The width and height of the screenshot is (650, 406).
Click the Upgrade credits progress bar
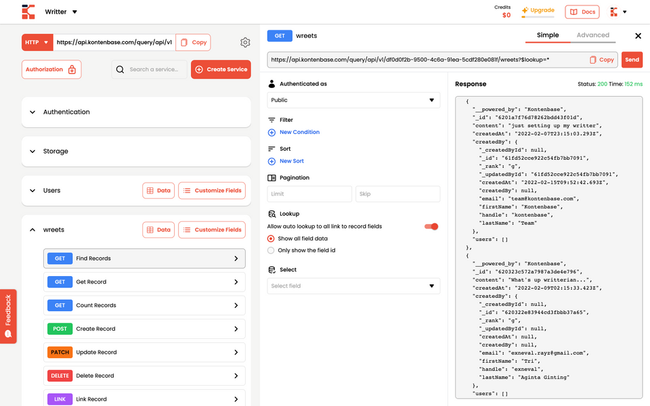[x=538, y=17]
